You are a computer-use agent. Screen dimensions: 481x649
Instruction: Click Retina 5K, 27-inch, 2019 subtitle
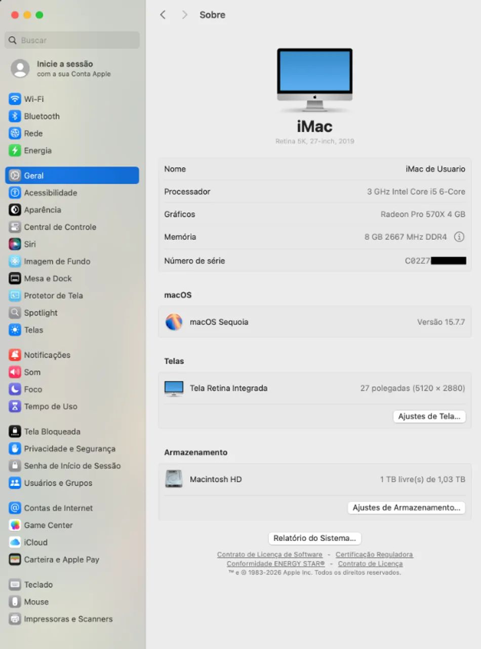coord(314,141)
